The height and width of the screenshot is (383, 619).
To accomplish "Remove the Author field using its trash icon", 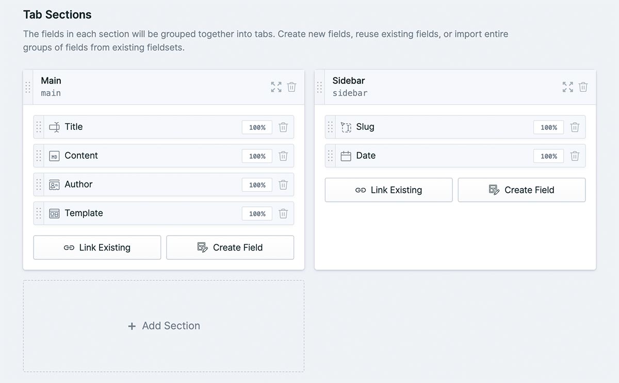I will [283, 185].
